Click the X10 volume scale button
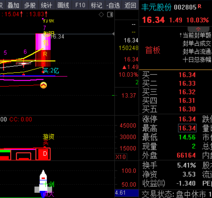This screenshot has width=212, height=198. pyautogui.click(x=121, y=157)
